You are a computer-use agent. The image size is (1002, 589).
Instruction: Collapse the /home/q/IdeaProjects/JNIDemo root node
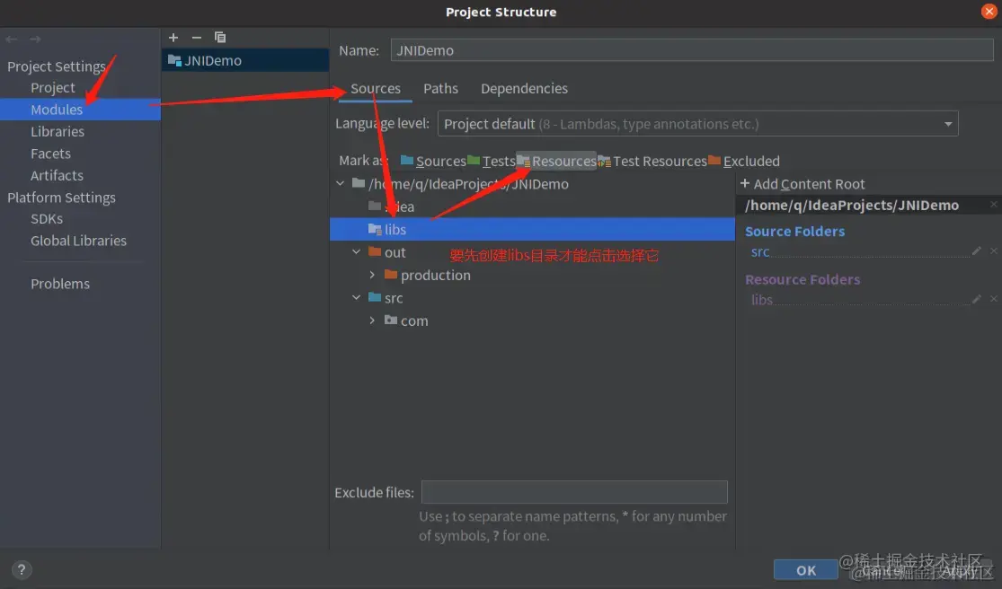(x=340, y=184)
